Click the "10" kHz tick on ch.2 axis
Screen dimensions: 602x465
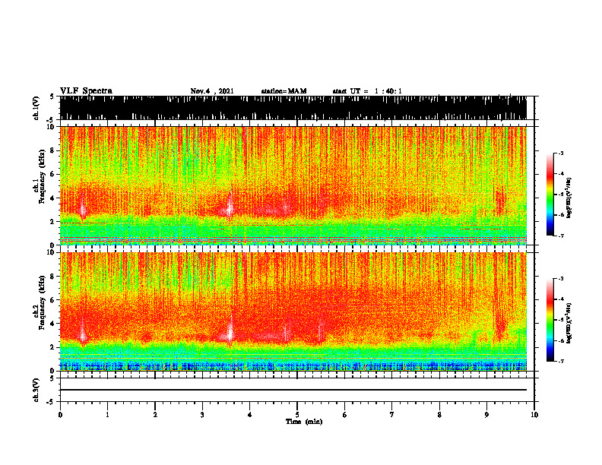[x=52, y=252]
